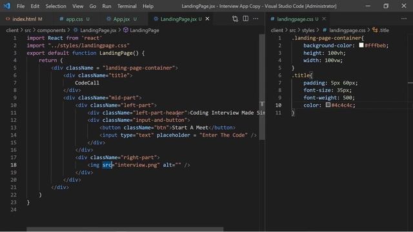Screen dimensions: 413x232
Task: Click 'src' in left editor breadcrumb
Action: point(28,30)
